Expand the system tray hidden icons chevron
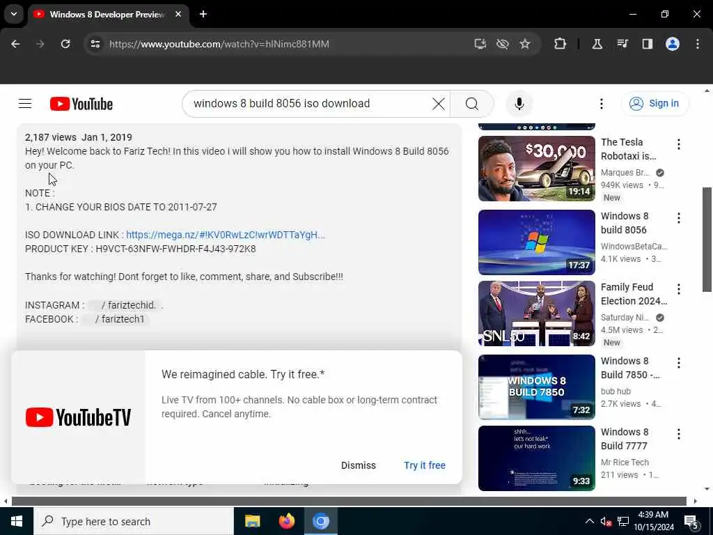Image resolution: width=713 pixels, height=535 pixels. tap(589, 521)
